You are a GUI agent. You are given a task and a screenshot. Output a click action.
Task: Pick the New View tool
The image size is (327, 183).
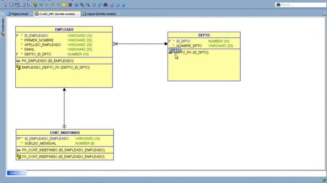point(17,5)
